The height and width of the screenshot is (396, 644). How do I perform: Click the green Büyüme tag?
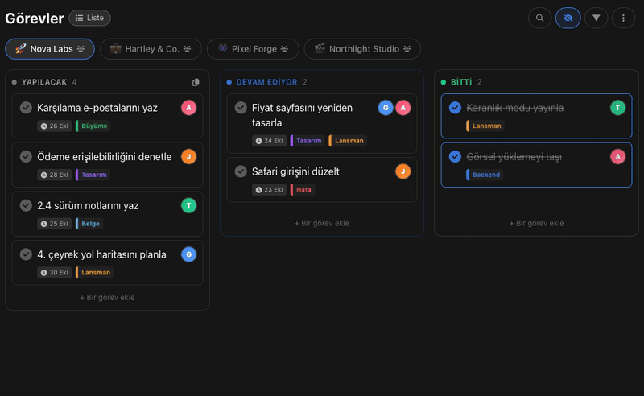tap(93, 126)
